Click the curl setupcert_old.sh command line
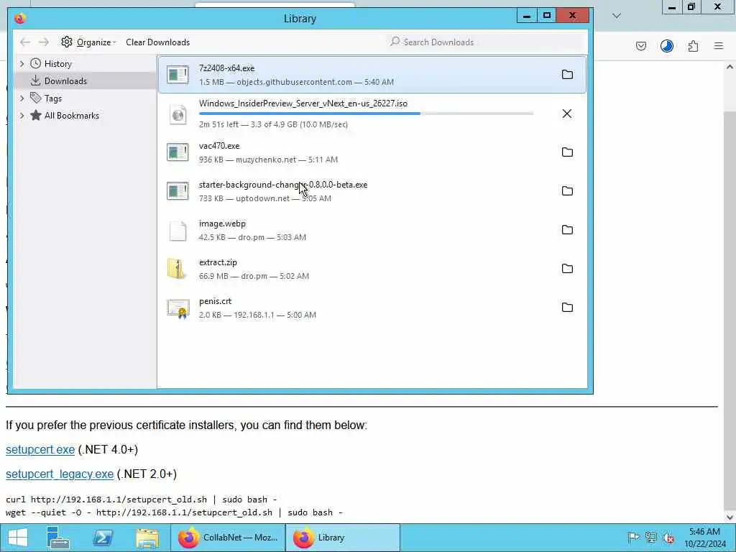 tap(142, 500)
